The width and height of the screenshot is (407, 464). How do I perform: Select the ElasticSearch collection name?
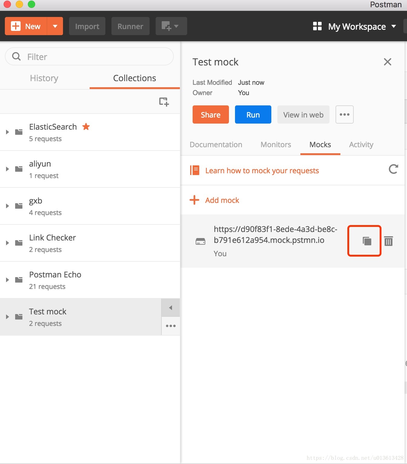point(53,127)
